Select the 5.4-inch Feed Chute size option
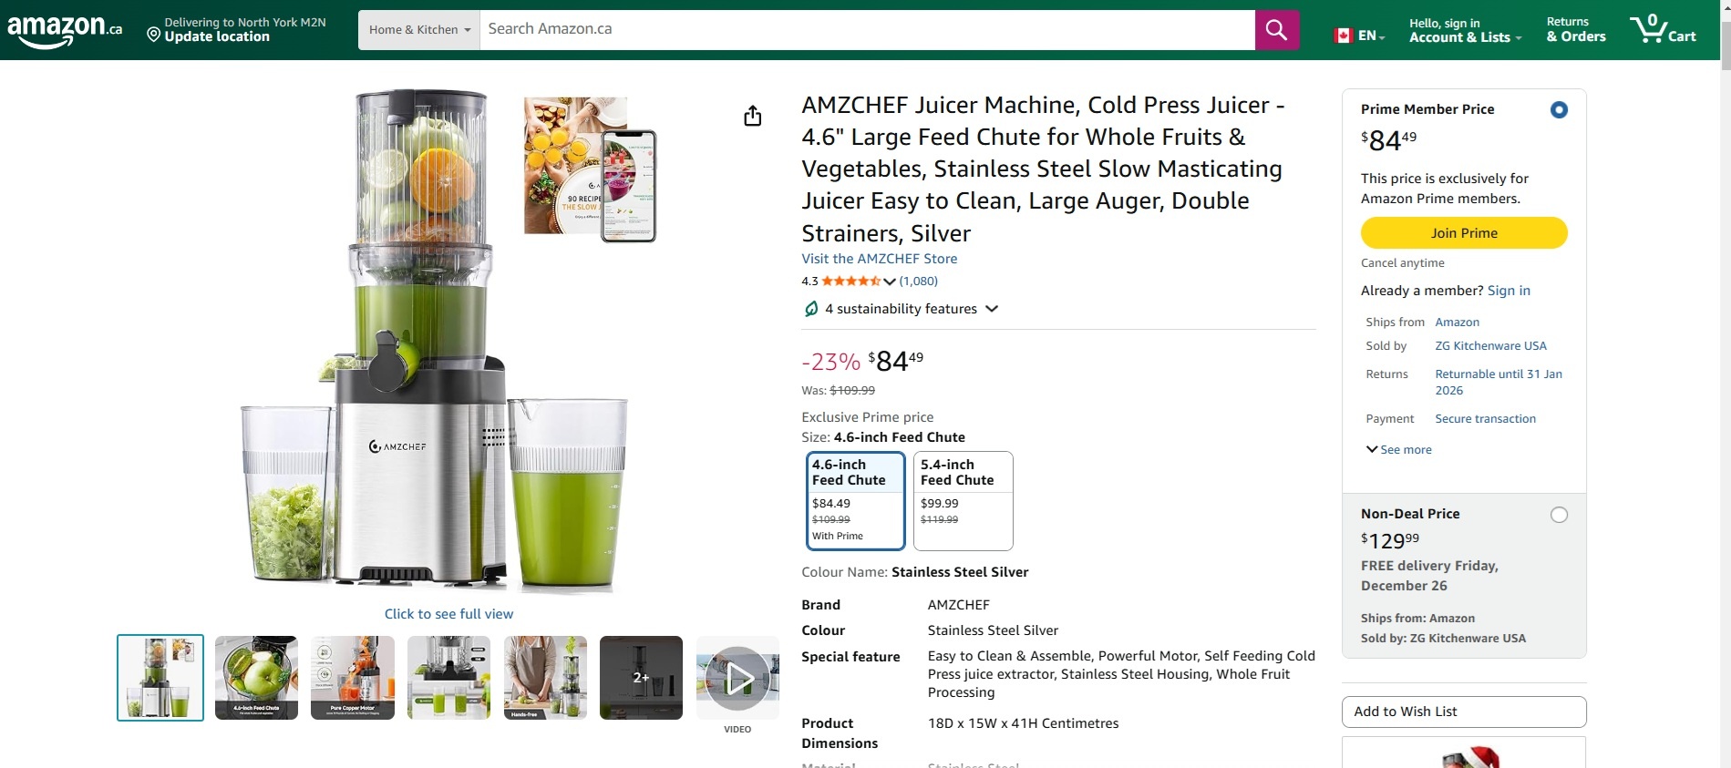The width and height of the screenshot is (1731, 768). click(x=963, y=500)
